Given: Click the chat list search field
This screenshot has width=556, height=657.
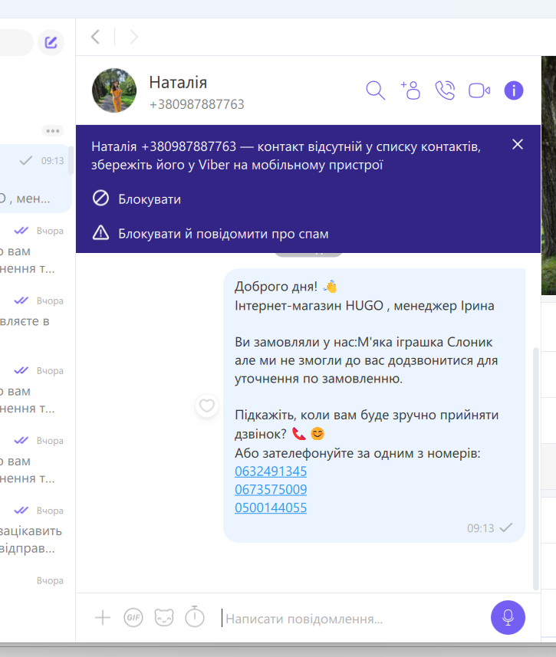Looking at the screenshot, I should click(15, 42).
